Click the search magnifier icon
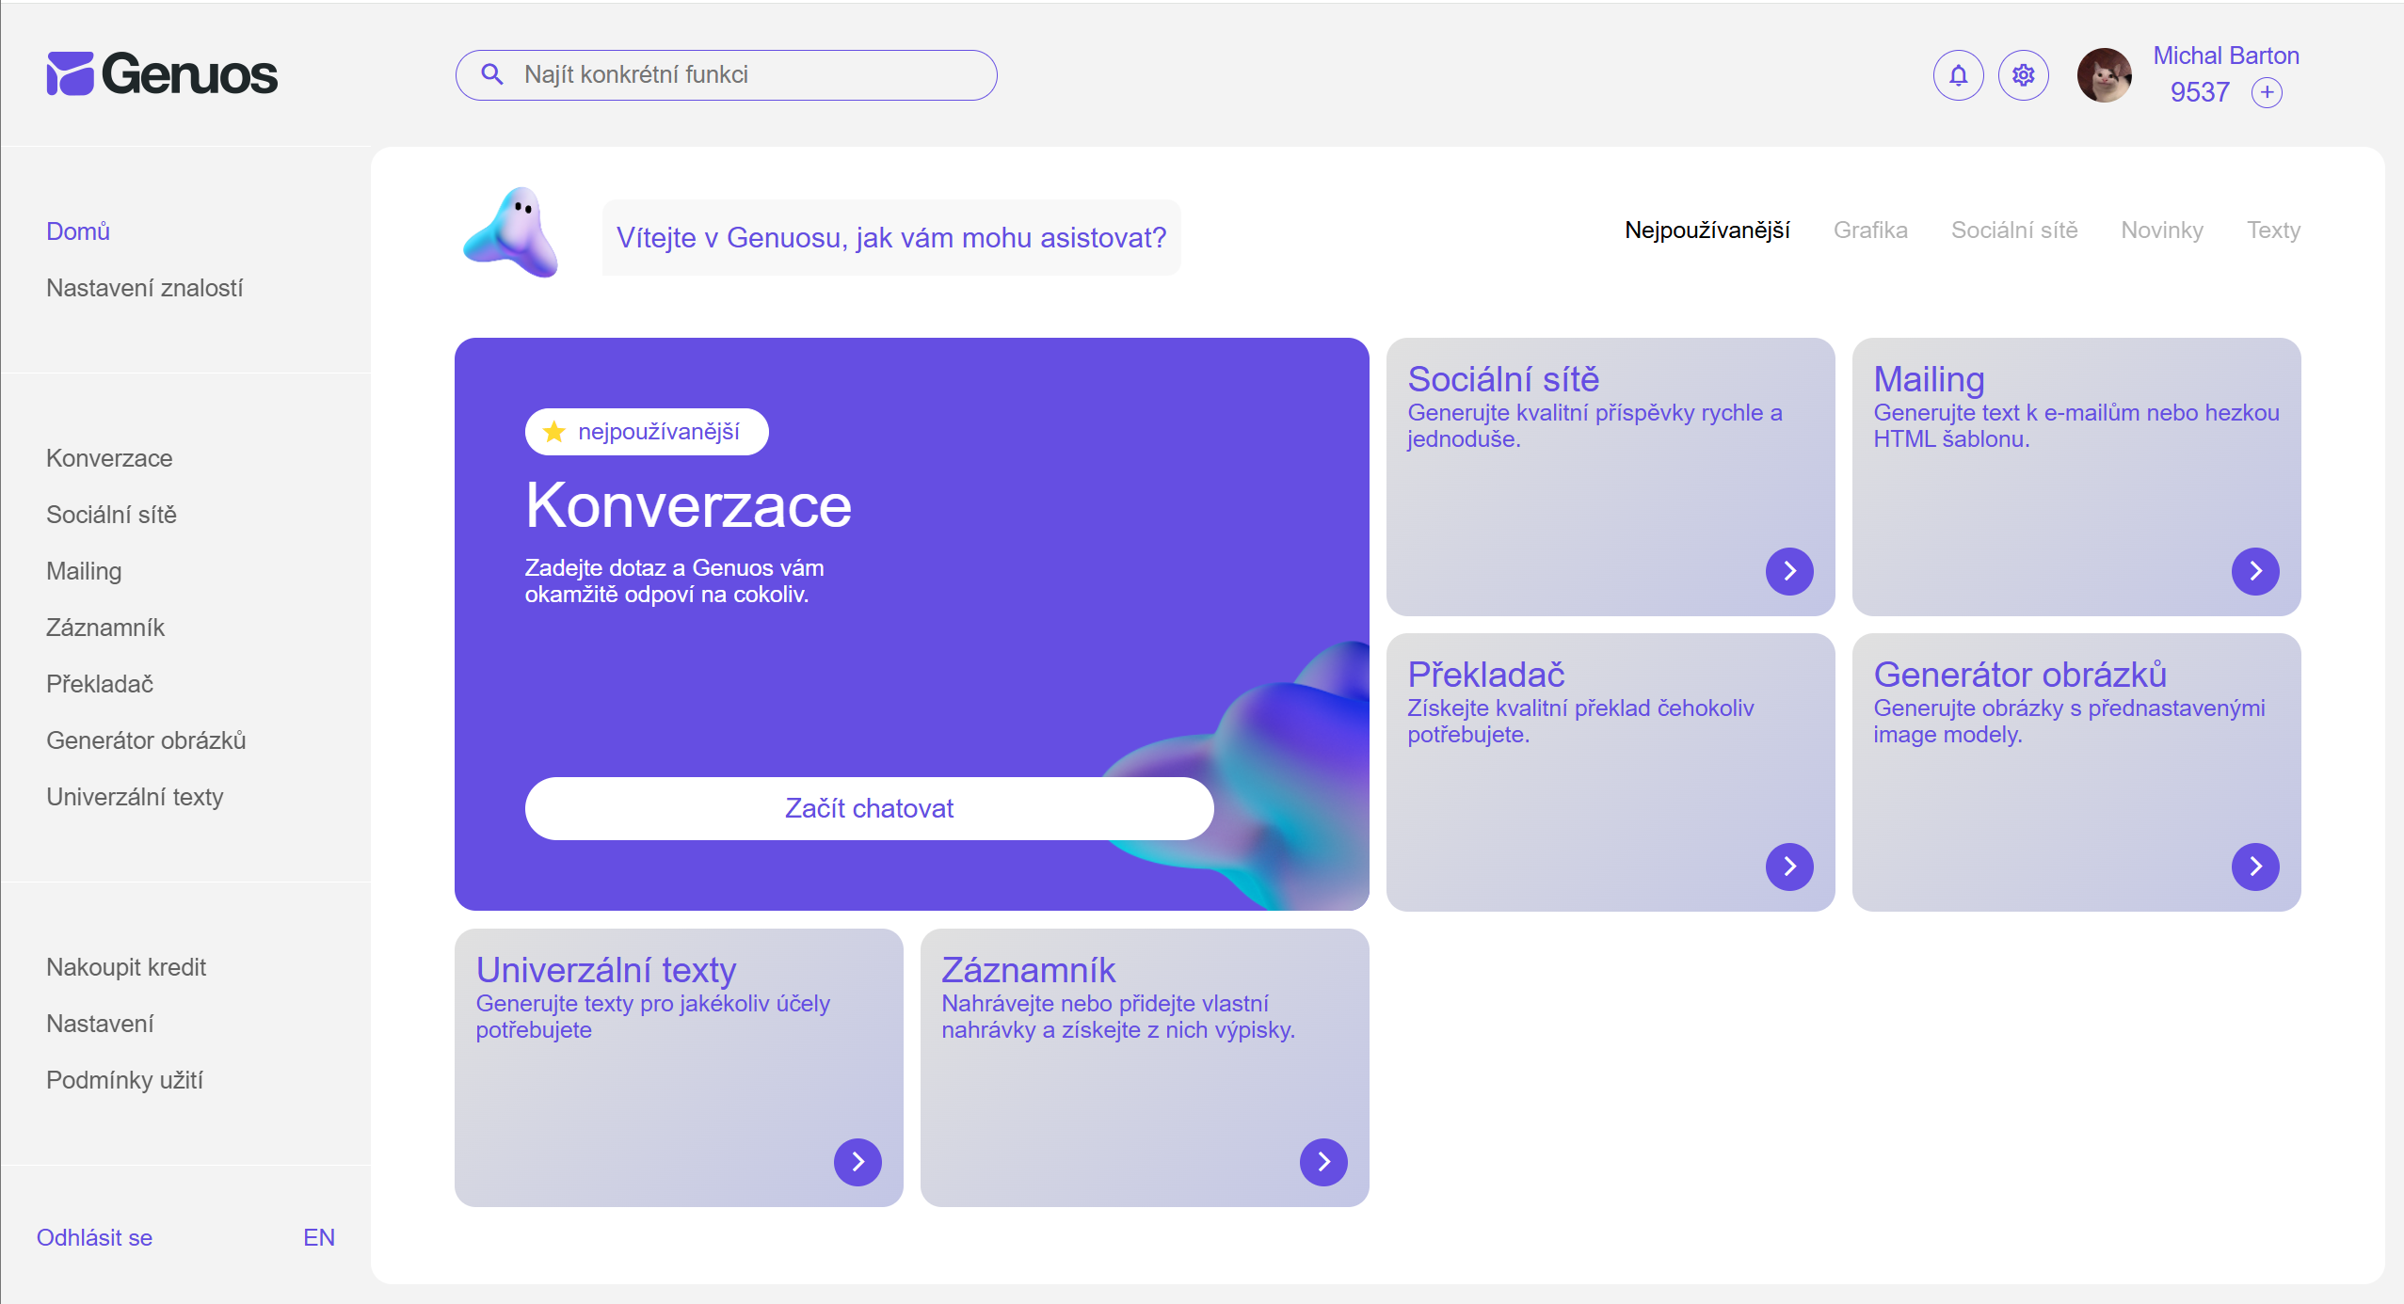2404x1304 pixels. click(x=491, y=74)
